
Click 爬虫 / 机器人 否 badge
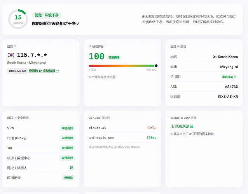click(71, 168)
